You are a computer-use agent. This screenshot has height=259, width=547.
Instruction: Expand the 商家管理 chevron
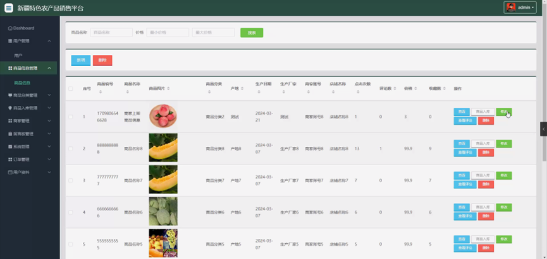coord(49,121)
